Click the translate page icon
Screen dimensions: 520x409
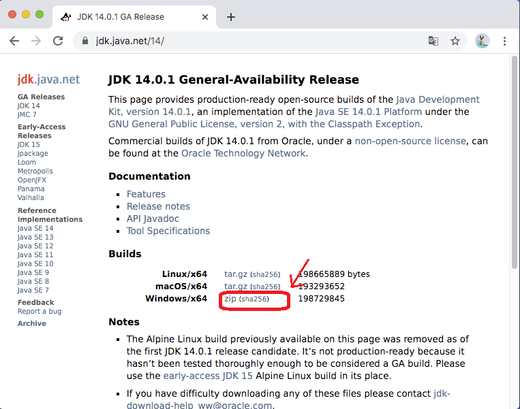(x=433, y=41)
